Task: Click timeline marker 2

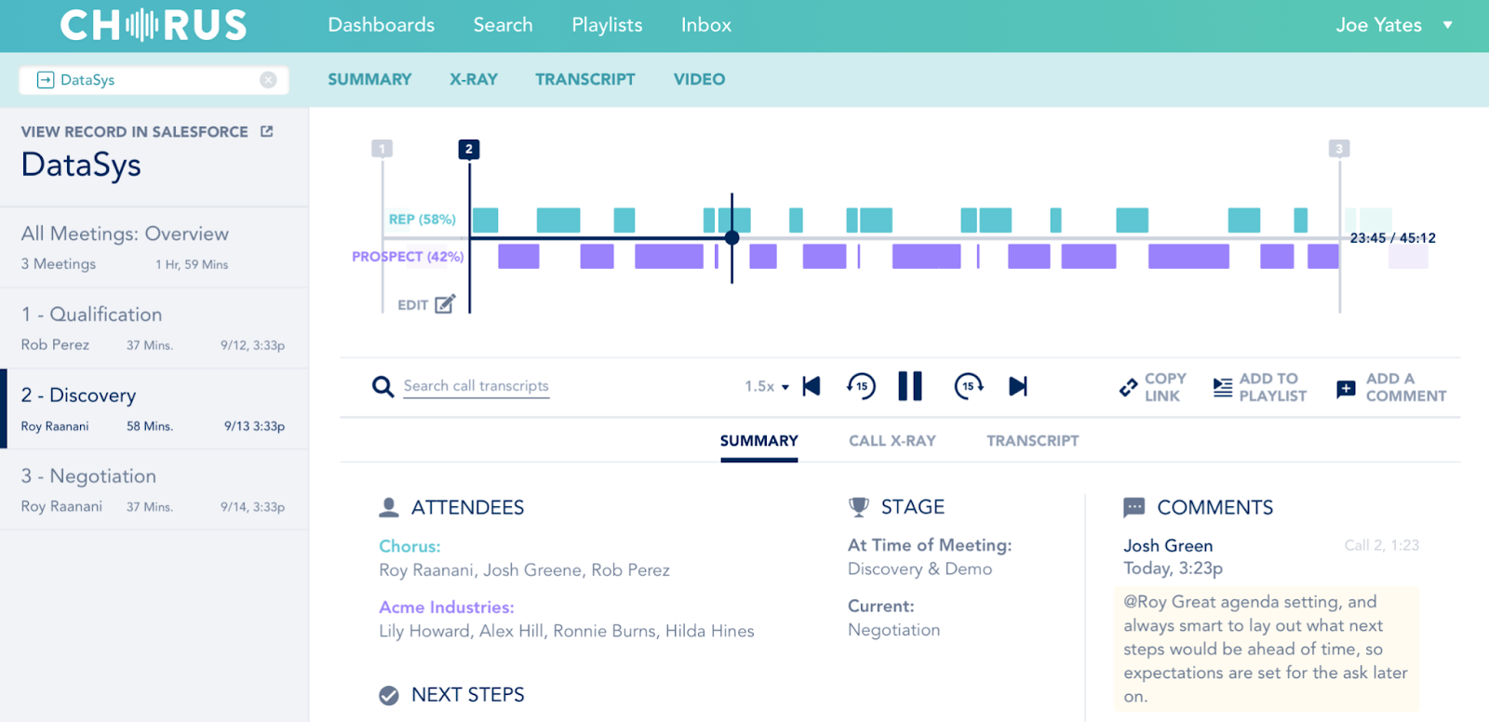Action: (x=469, y=149)
